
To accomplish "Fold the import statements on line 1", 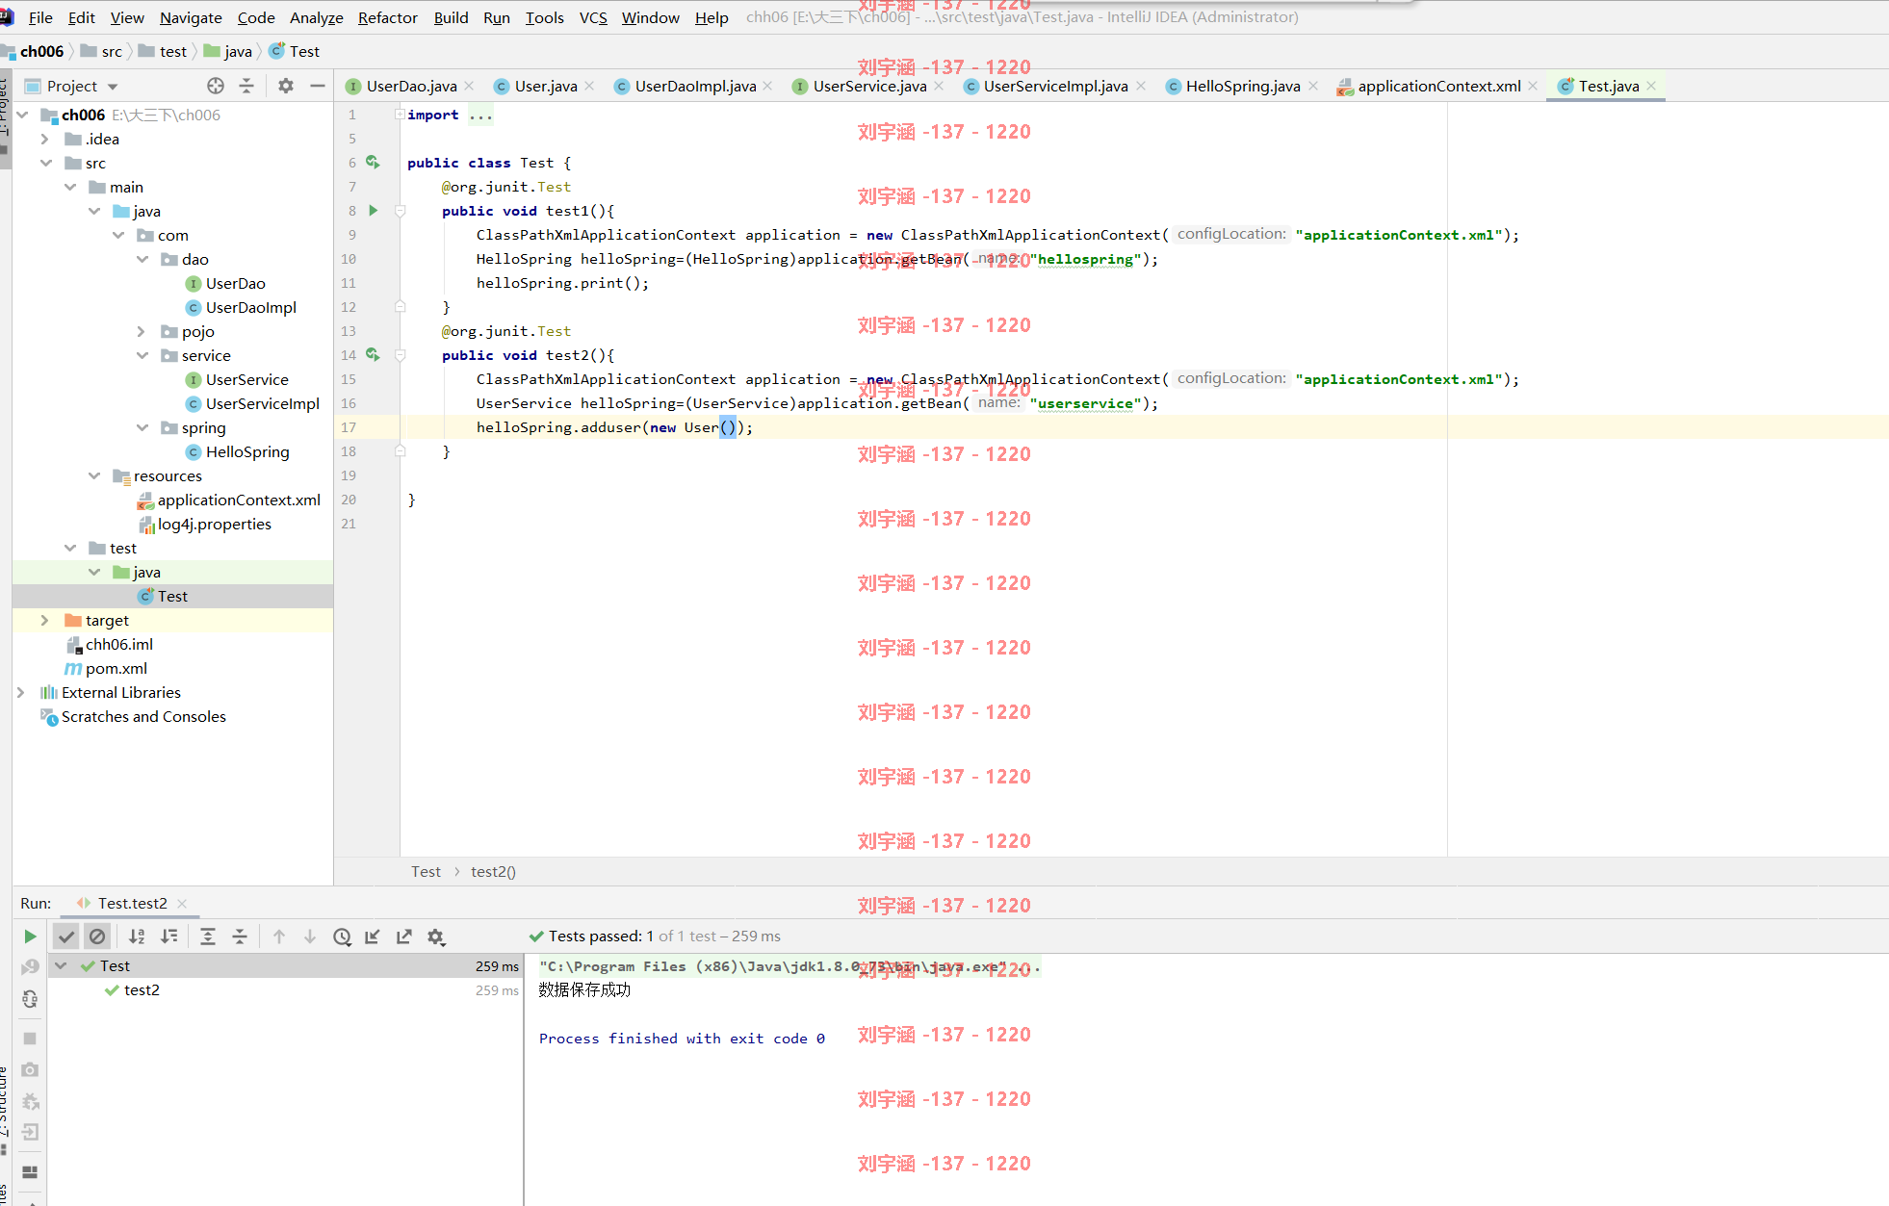I will point(400,115).
